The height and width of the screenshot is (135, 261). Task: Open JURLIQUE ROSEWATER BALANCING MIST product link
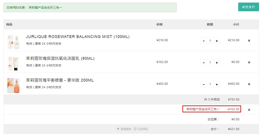point(78,37)
